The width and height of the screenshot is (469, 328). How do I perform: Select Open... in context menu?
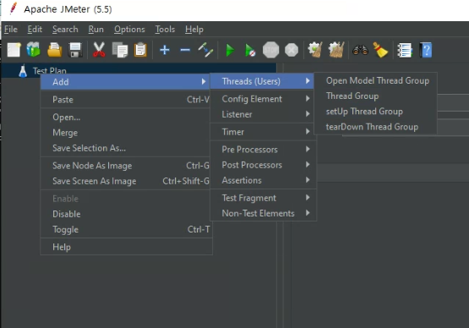point(126,117)
